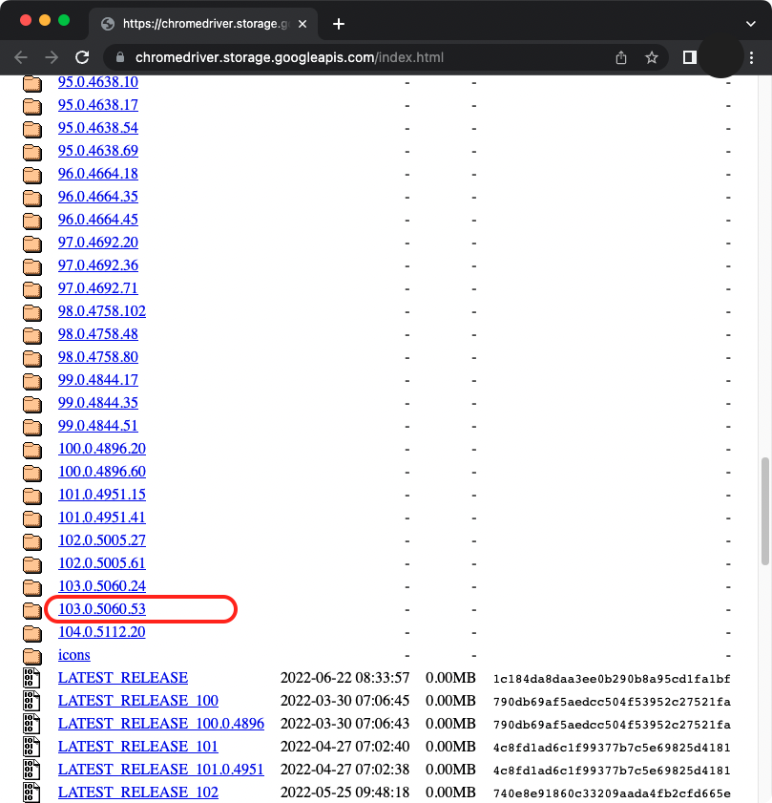Viewport: 772px width, 803px height.
Task: Click the date 2022-05-25 09:48:18
Action: pos(344,792)
